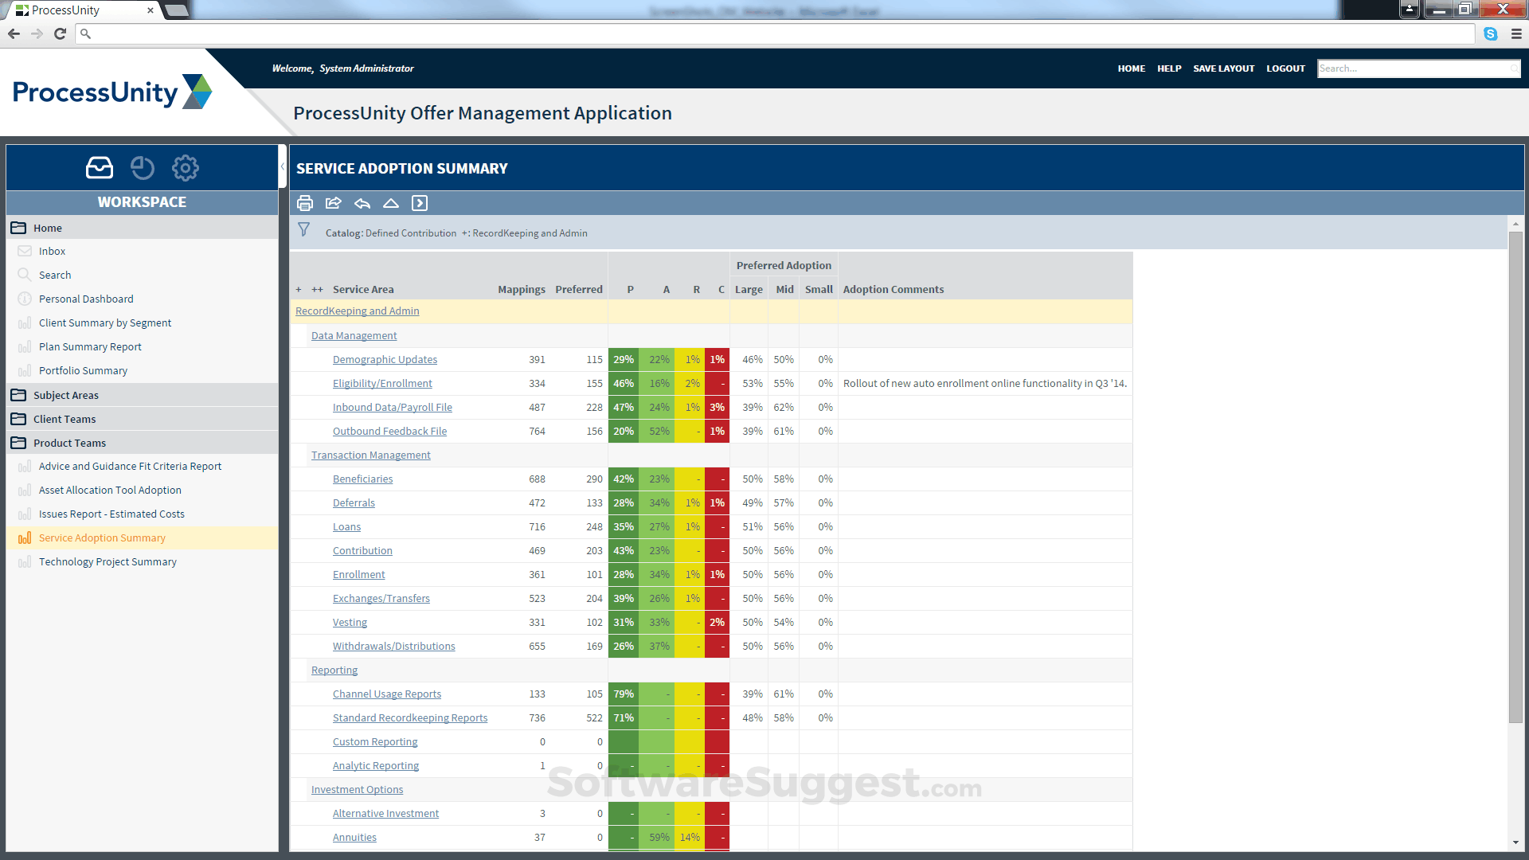
Task: Open the inbox workspace icon in the sidebar header
Action: tap(99, 167)
